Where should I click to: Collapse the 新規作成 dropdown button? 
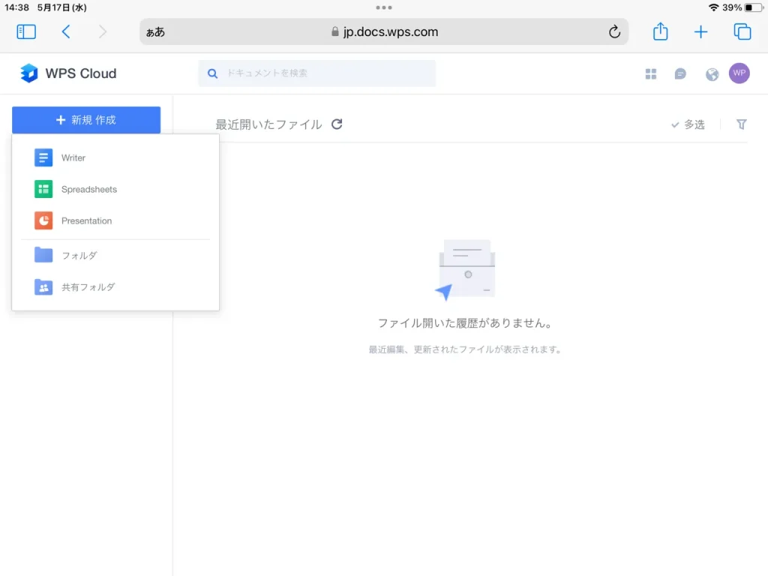(x=86, y=120)
